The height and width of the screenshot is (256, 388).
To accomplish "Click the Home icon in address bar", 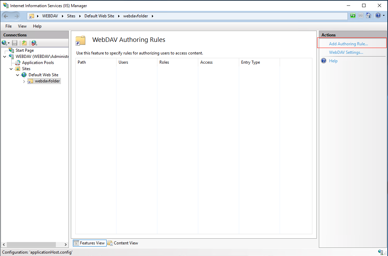I will tap(369, 16).
